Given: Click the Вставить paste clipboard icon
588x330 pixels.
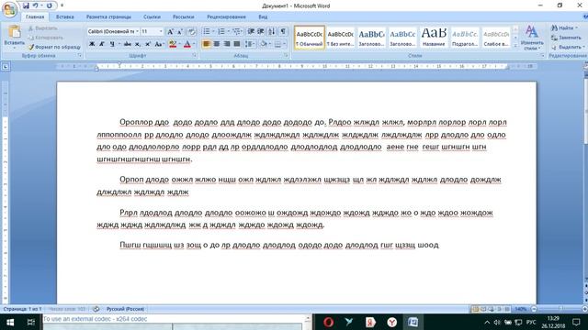Looking at the screenshot, I should tap(15, 32).
